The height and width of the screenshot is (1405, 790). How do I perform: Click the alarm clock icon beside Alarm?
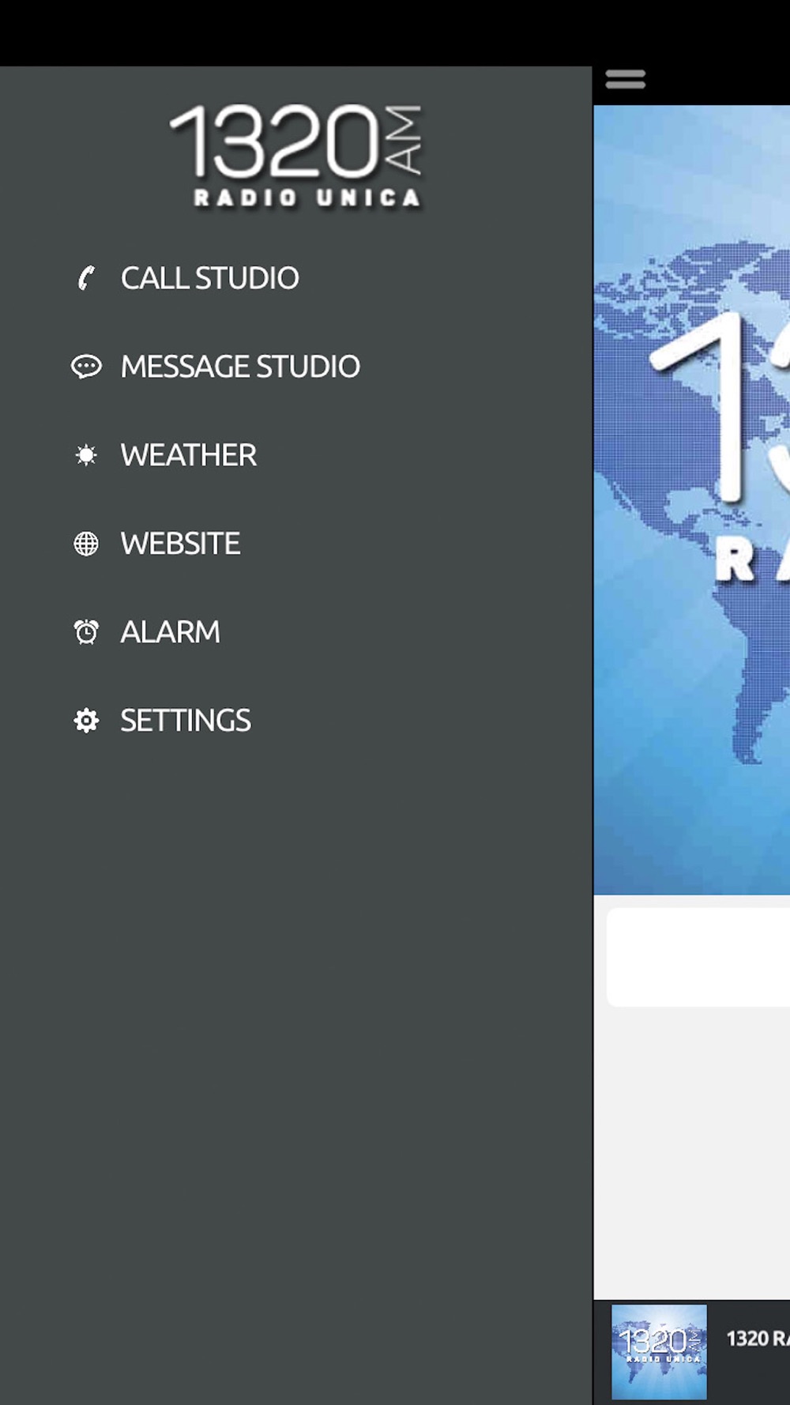(x=86, y=632)
